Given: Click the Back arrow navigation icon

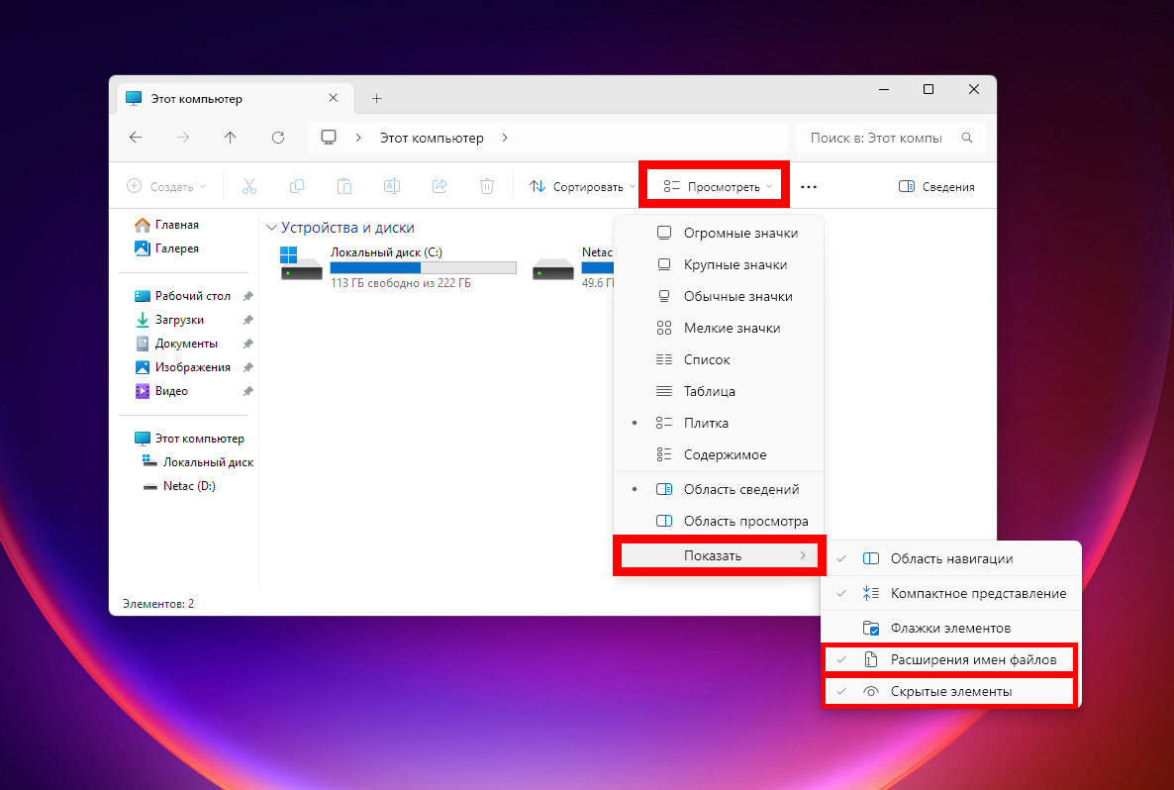Looking at the screenshot, I should click(137, 138).
